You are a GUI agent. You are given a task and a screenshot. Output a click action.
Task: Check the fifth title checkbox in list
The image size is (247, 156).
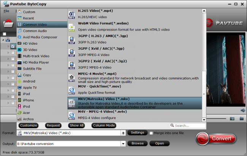(x=13, y=72)
